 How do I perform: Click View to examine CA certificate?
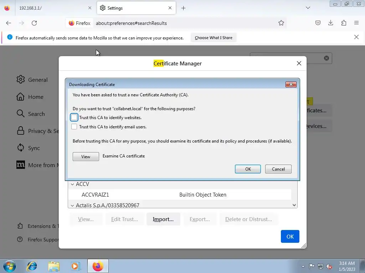pos(86,157)
